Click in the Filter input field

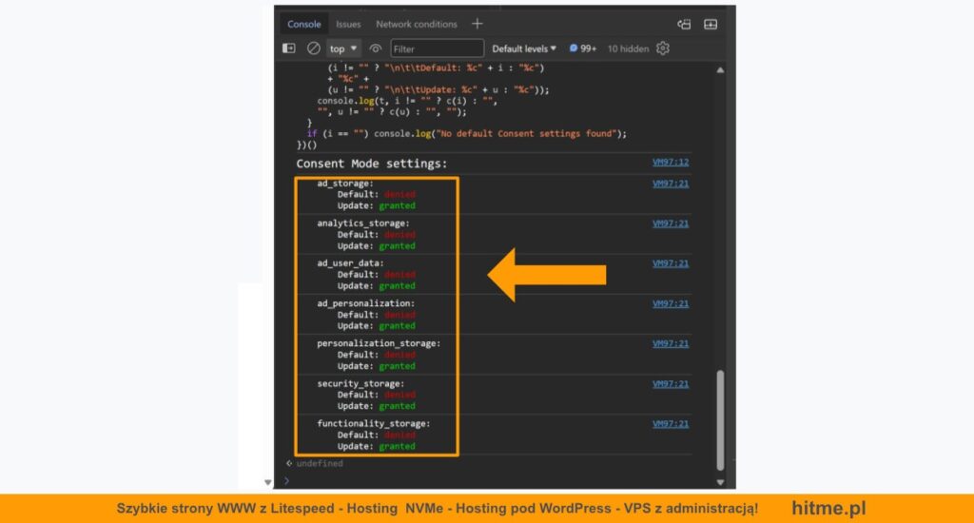437,48
